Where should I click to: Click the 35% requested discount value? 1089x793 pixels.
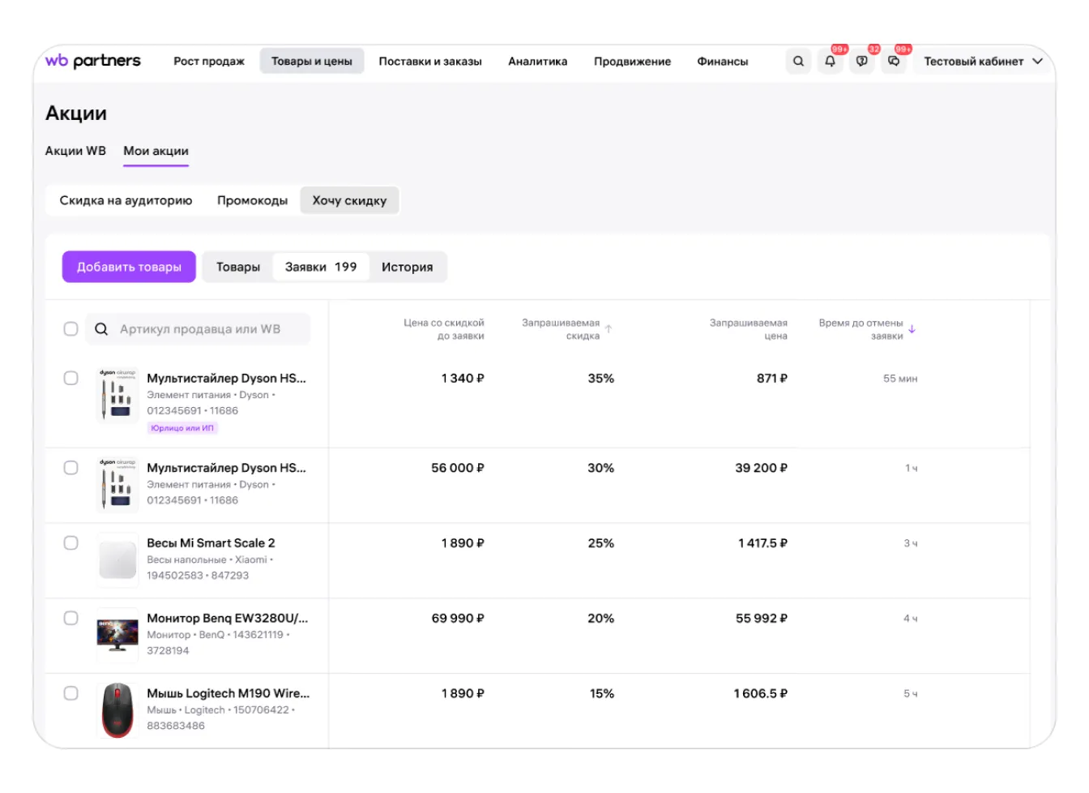click(601, 379)
